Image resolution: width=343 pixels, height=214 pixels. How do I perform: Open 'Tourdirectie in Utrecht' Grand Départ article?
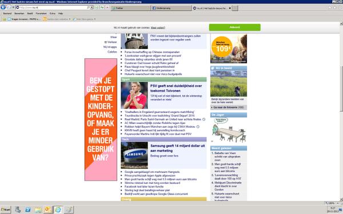pos(159,115)
